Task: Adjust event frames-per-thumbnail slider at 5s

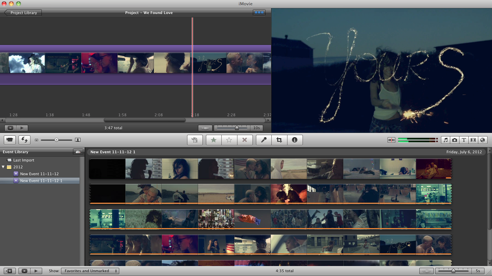Action: [453, 271]
